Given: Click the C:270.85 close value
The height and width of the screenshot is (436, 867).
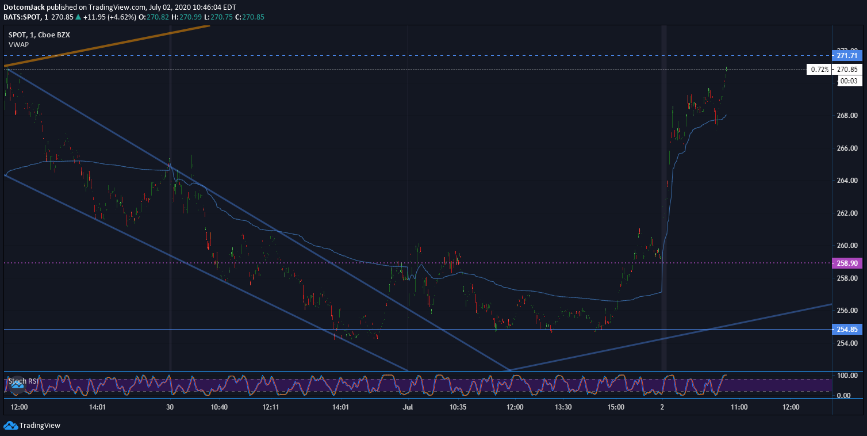Looking at the screenshot, I should [250, 17].
